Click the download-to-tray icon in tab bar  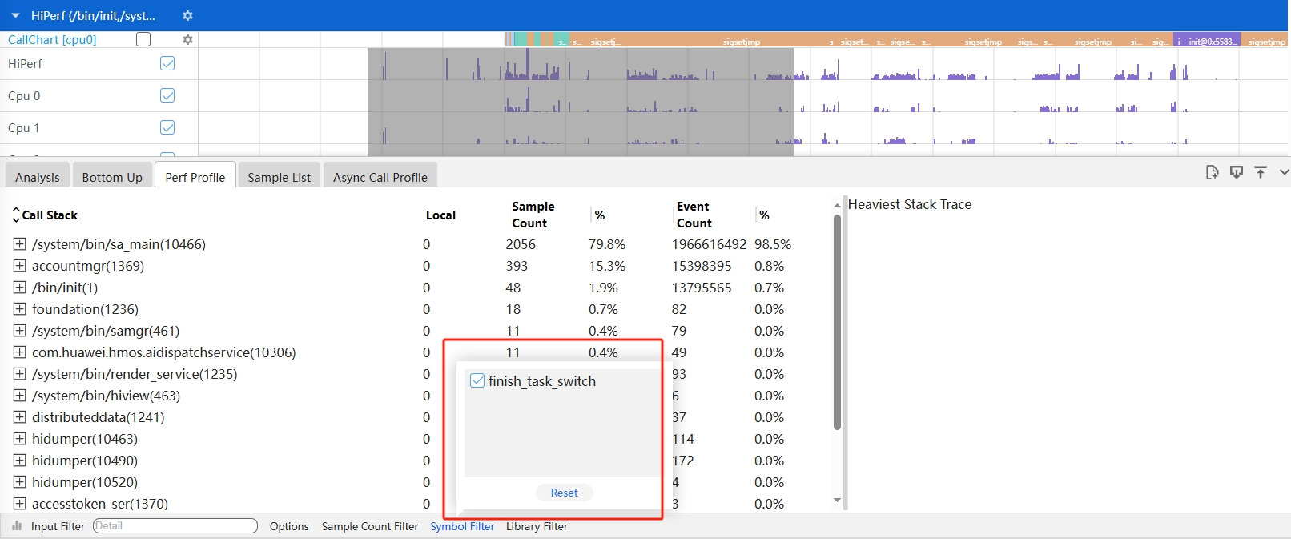[x=1237, y=172]
